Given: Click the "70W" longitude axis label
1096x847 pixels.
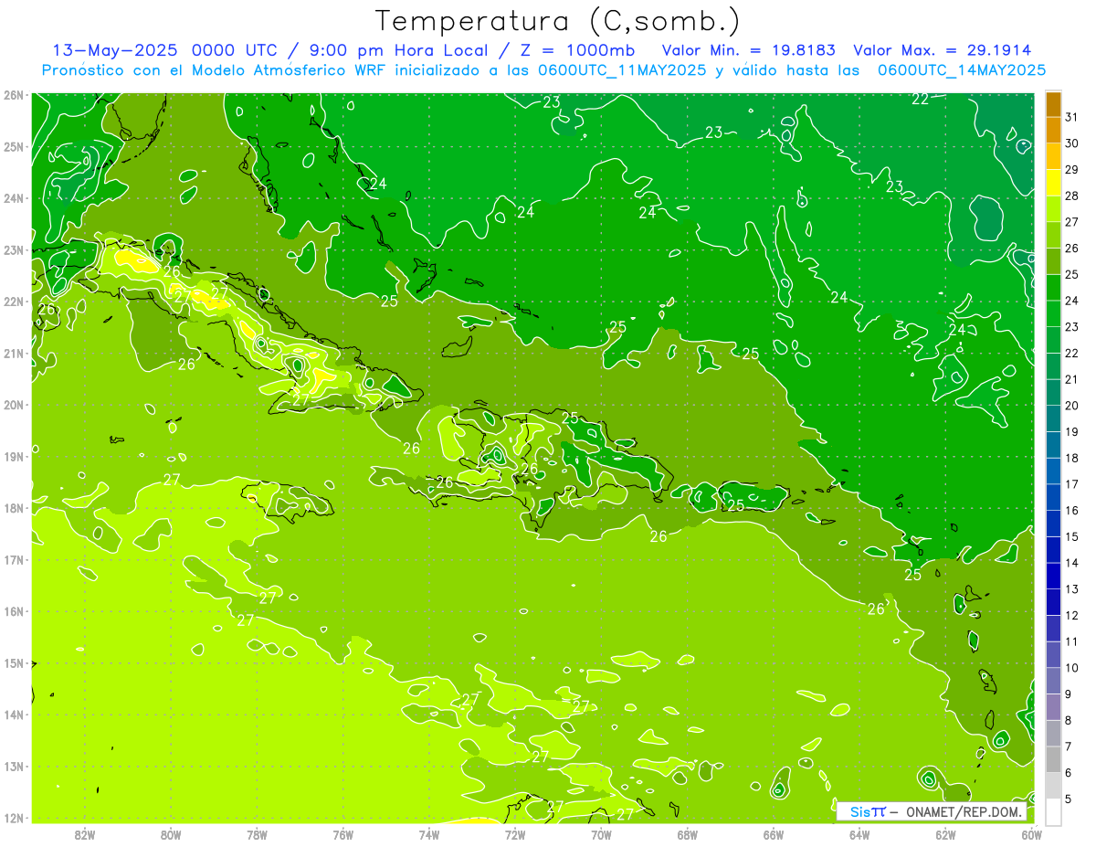Looking at the screenshot, I should (601, 834).
